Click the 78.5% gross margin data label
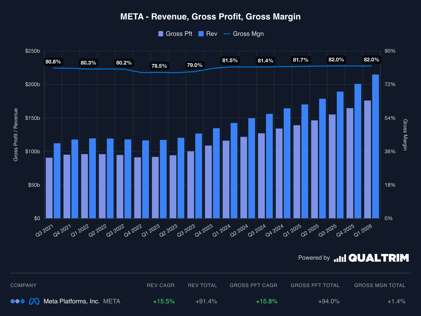 159,66
